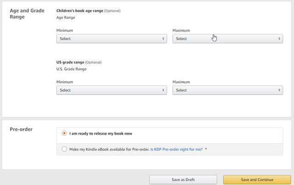
Task: Click the 'I am ready to release my book now' label
Action: click(101, 134)
